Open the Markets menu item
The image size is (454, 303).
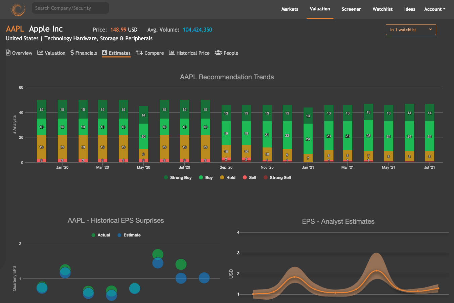pos(289,9)
